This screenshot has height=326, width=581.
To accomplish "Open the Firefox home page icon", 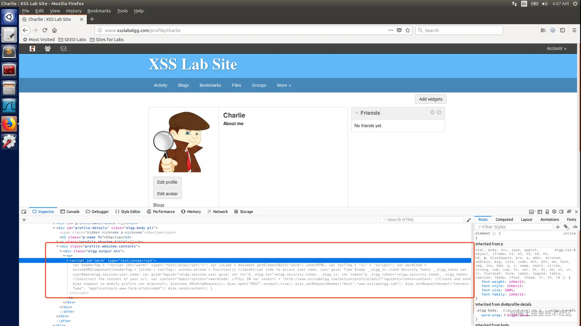I will click(x=55, y=30).
